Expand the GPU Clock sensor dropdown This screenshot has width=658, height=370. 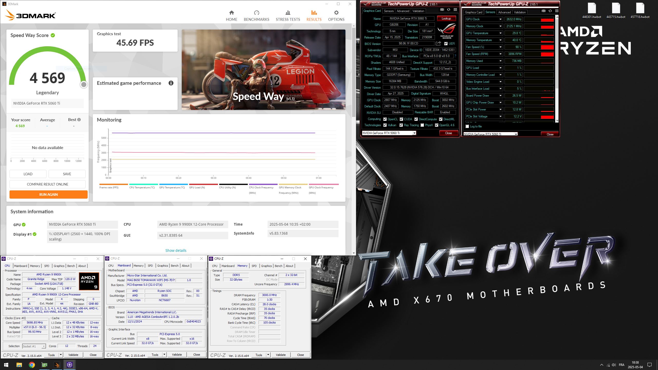click(x=500, y=19)
